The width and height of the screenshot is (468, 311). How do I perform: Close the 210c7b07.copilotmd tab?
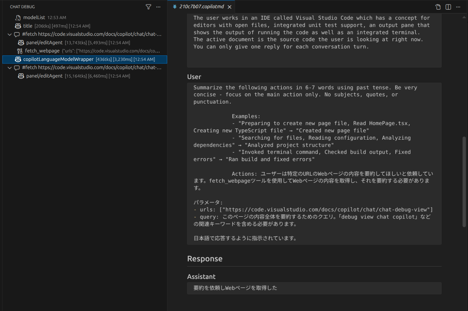230,7
